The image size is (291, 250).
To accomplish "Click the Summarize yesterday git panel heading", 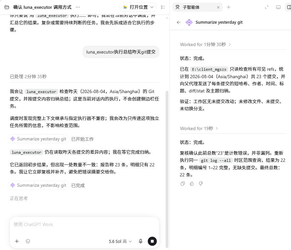I will 219,22.
